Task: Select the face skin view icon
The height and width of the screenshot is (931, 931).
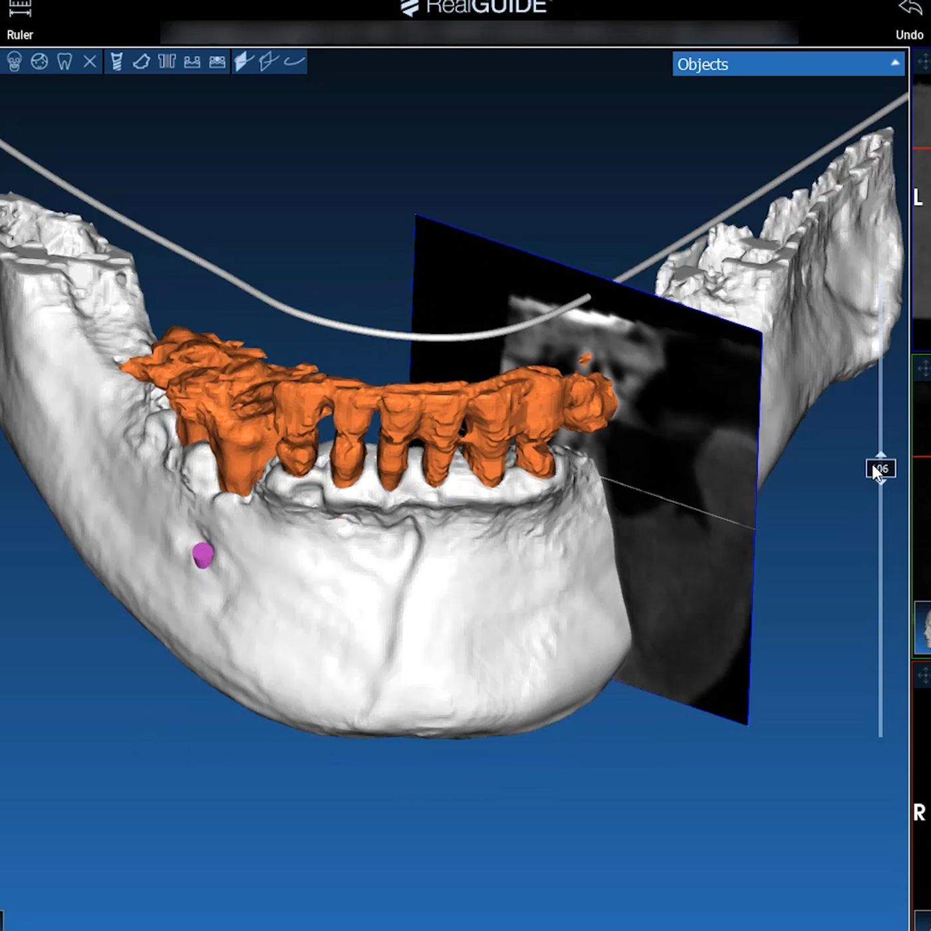Action: click(39, 62)
